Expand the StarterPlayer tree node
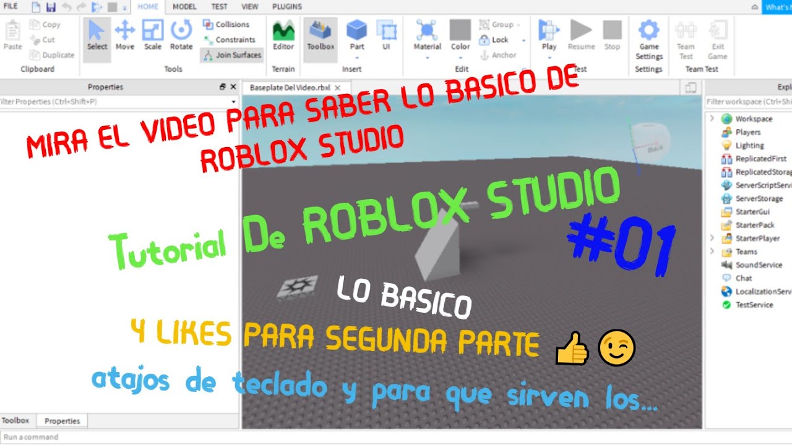Viewport: 792px width, 445px height. 712,238
